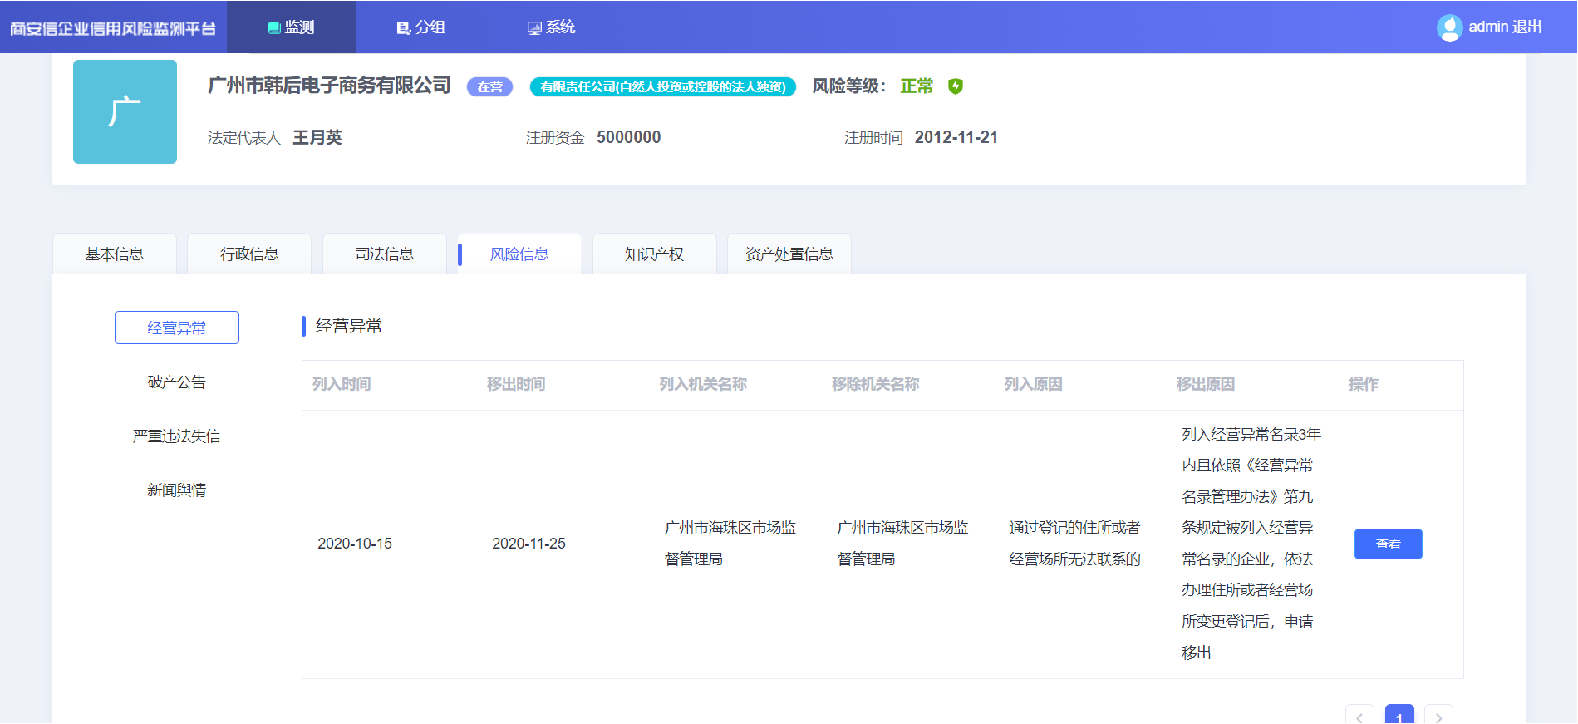Click the registration date 2012-11-21
Image resolution: width=1578 pixels, height=724 pixels.
956,137
